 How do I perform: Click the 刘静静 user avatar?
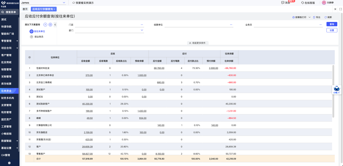point(324,3)
